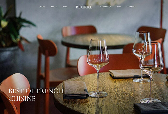
Task: Open the Portfolio menu item
Action: [105, 7]
